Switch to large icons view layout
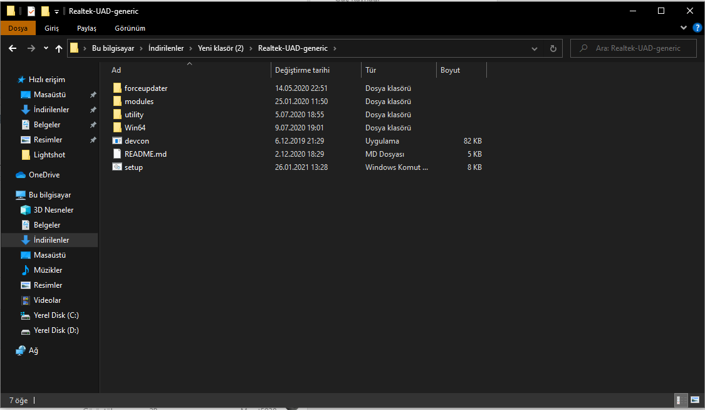 pos(695,400)
